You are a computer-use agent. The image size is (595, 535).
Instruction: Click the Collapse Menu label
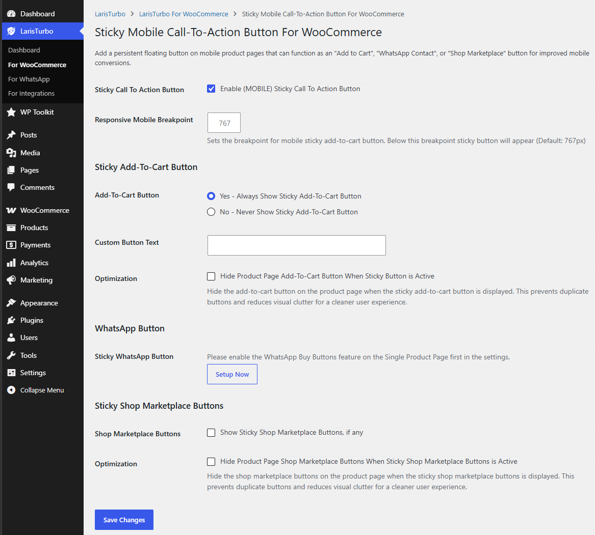click(42, 390)
